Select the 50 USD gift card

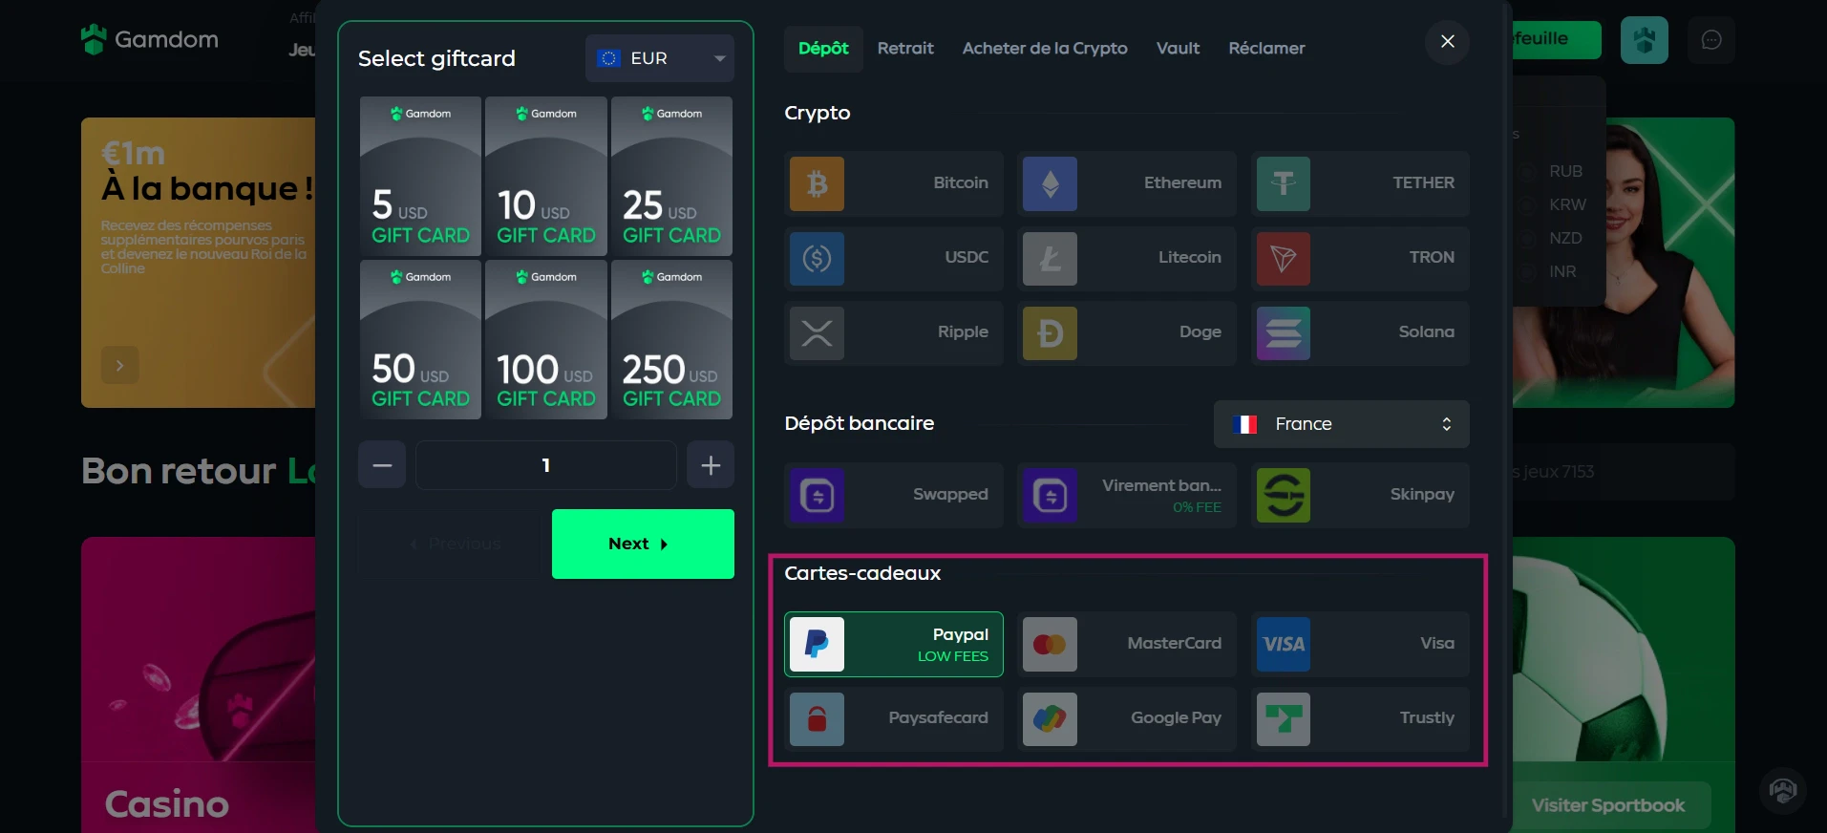pyautogui.click(x=420, y=339)
